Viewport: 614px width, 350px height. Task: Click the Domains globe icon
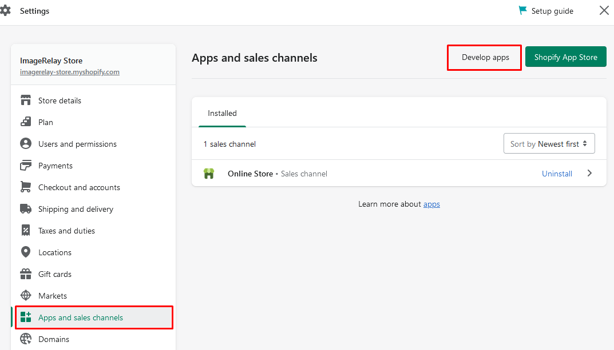coord(25,339)
